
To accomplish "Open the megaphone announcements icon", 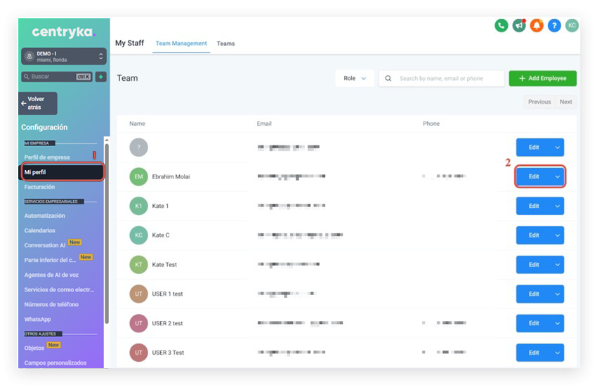I will [519, 25].
